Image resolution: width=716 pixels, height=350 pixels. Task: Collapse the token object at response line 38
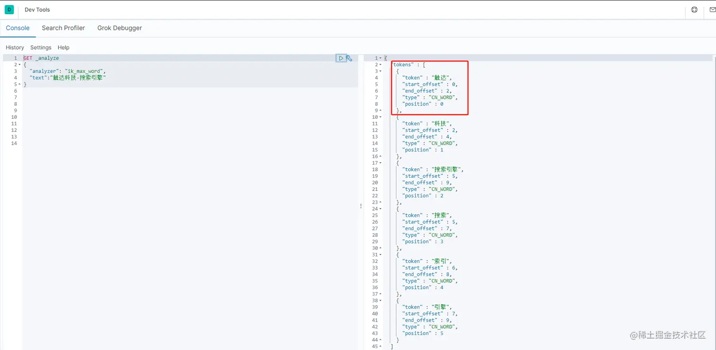pyautogui.click(x=380, y=301)
